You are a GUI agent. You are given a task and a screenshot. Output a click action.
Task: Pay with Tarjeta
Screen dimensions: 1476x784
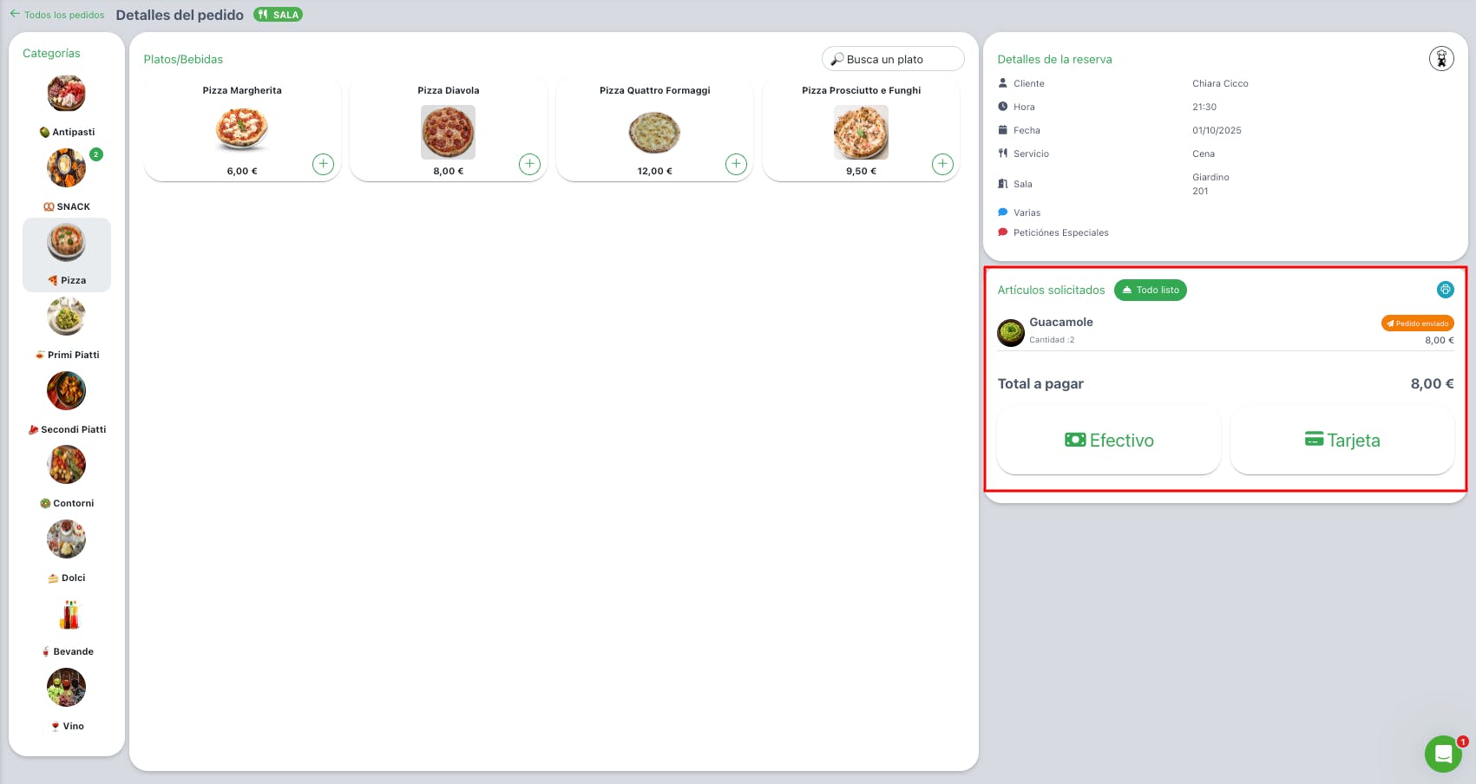[1342, 441]
